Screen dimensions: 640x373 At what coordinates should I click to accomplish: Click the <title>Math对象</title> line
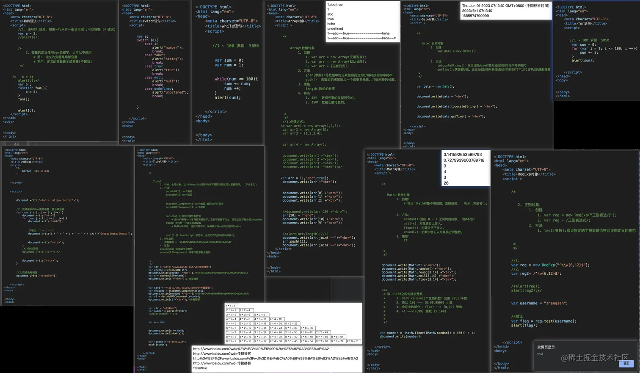click(x=394, y=169)
